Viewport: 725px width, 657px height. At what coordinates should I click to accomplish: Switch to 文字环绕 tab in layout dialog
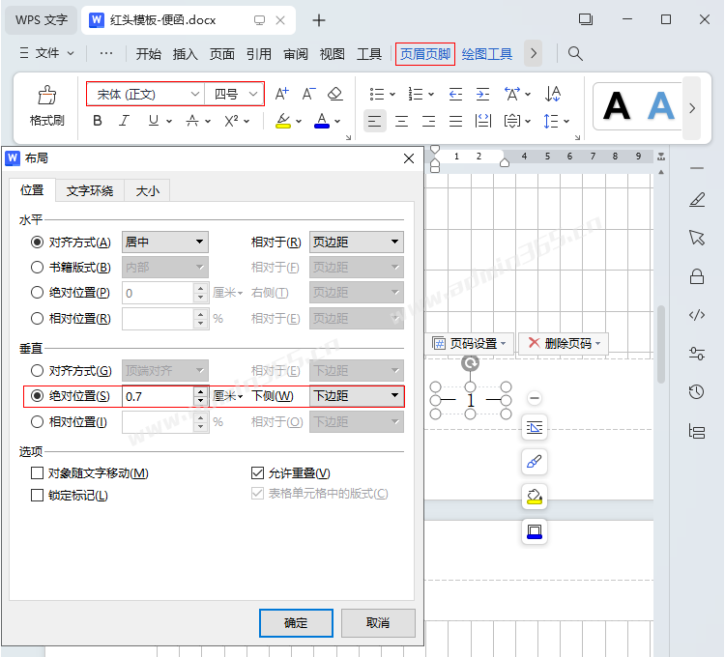tap(90, 190)
